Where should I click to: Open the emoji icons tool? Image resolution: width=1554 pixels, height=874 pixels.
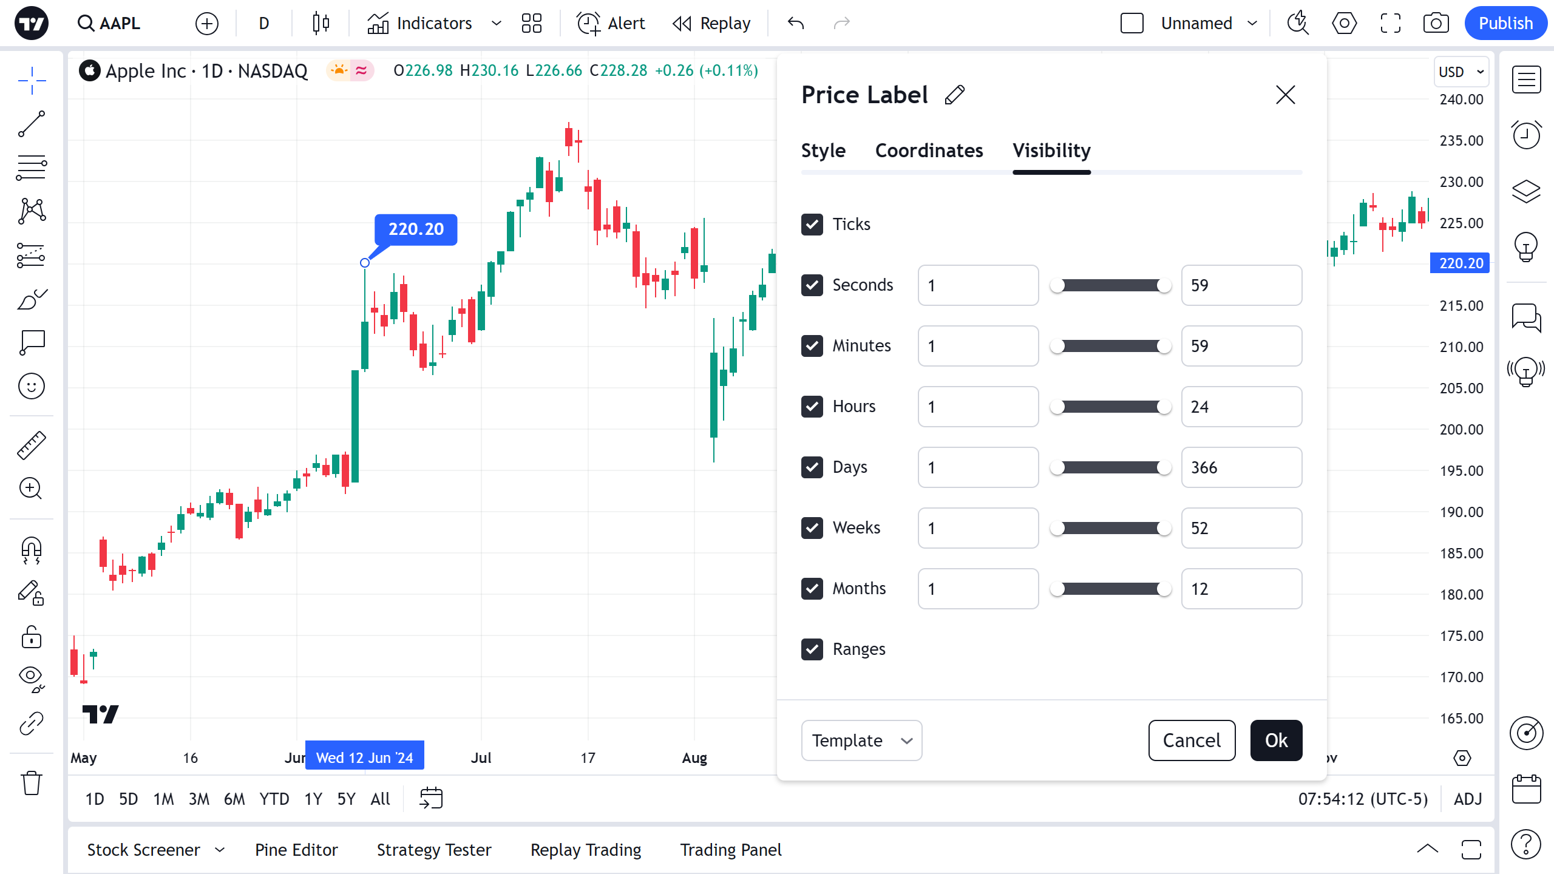(x=32, y=386)
